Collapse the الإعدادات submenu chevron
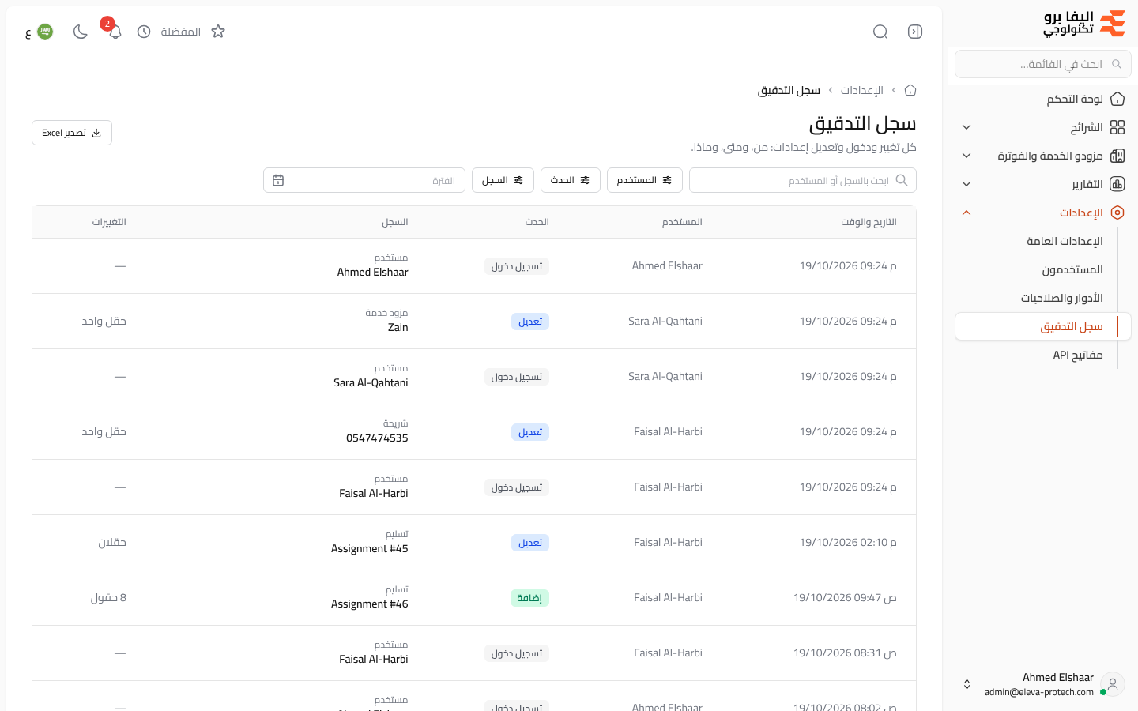The width and height of the screenshot is (1138, 711). pyautogui.click(x=967, y=213)
